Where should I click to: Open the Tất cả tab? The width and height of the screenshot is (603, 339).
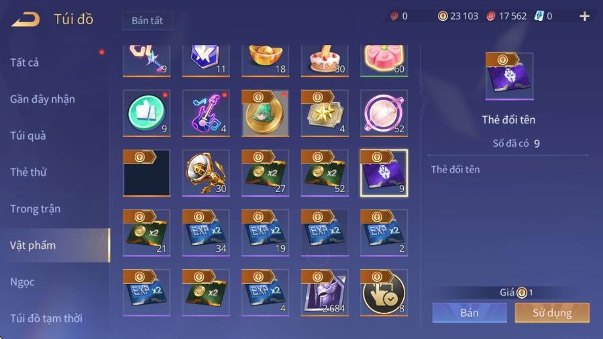point(24,62)
